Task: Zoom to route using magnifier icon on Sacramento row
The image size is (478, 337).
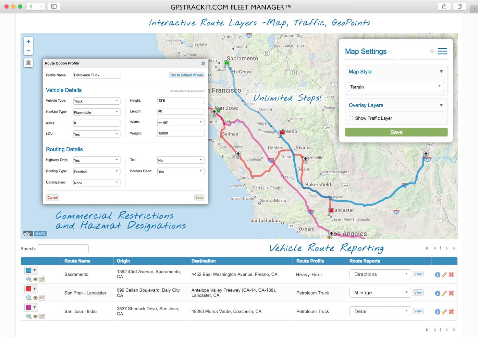Action: click(28, 279)
